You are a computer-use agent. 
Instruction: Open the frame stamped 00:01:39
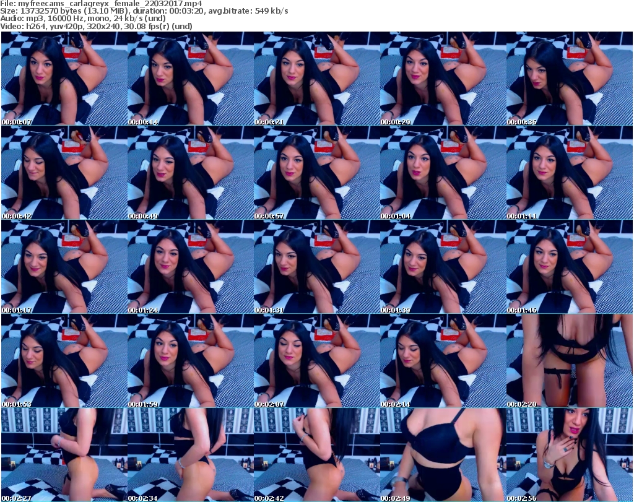(x=443, y=267)
